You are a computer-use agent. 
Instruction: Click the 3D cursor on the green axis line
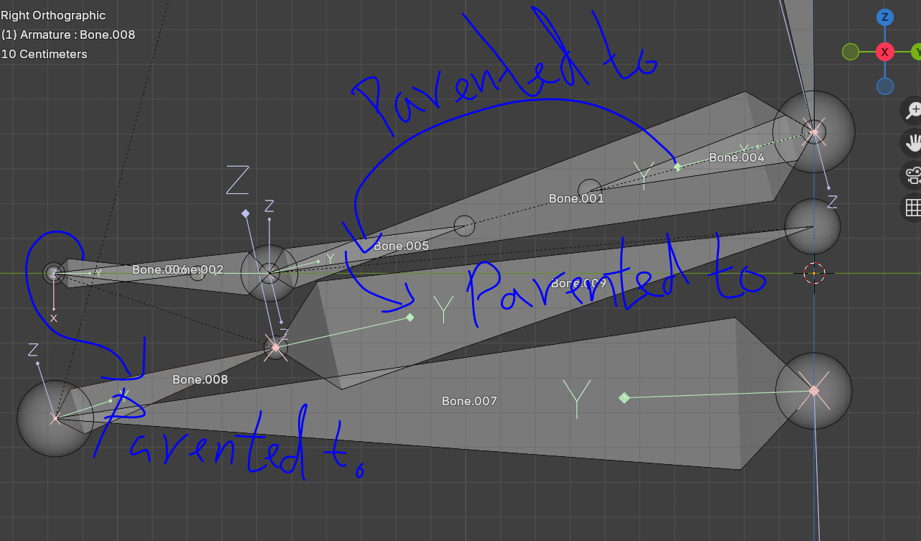814,273
